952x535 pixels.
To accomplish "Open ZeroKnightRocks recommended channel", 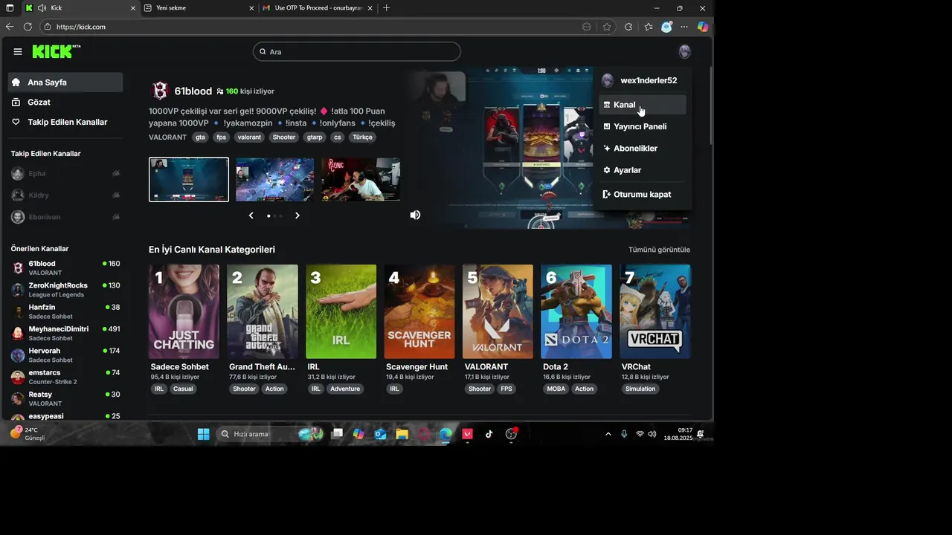I will coord(65,290).
